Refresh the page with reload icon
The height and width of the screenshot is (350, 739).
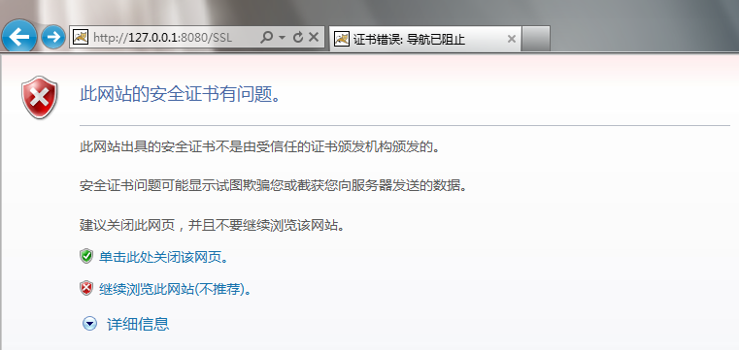(298, 37)
